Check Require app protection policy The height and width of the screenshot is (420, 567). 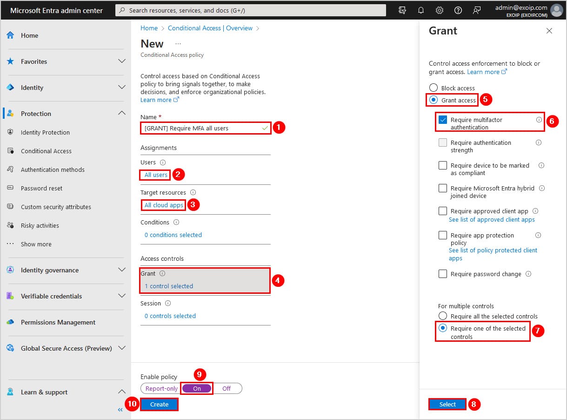[x=443, y=235]
